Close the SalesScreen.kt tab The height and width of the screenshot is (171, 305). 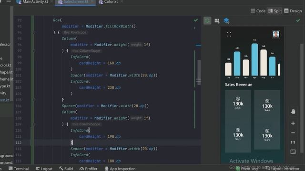click(92, 1)
